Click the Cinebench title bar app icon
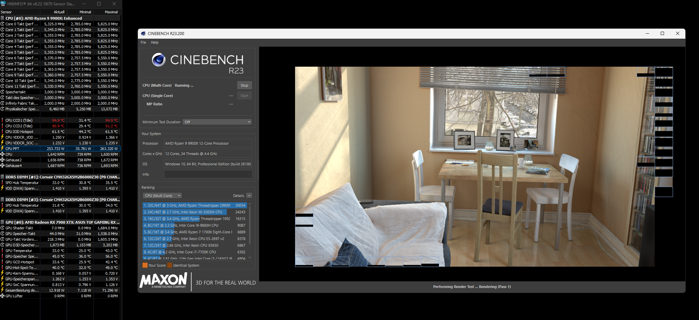The image size is (699, 320). [x=143, y=33]
